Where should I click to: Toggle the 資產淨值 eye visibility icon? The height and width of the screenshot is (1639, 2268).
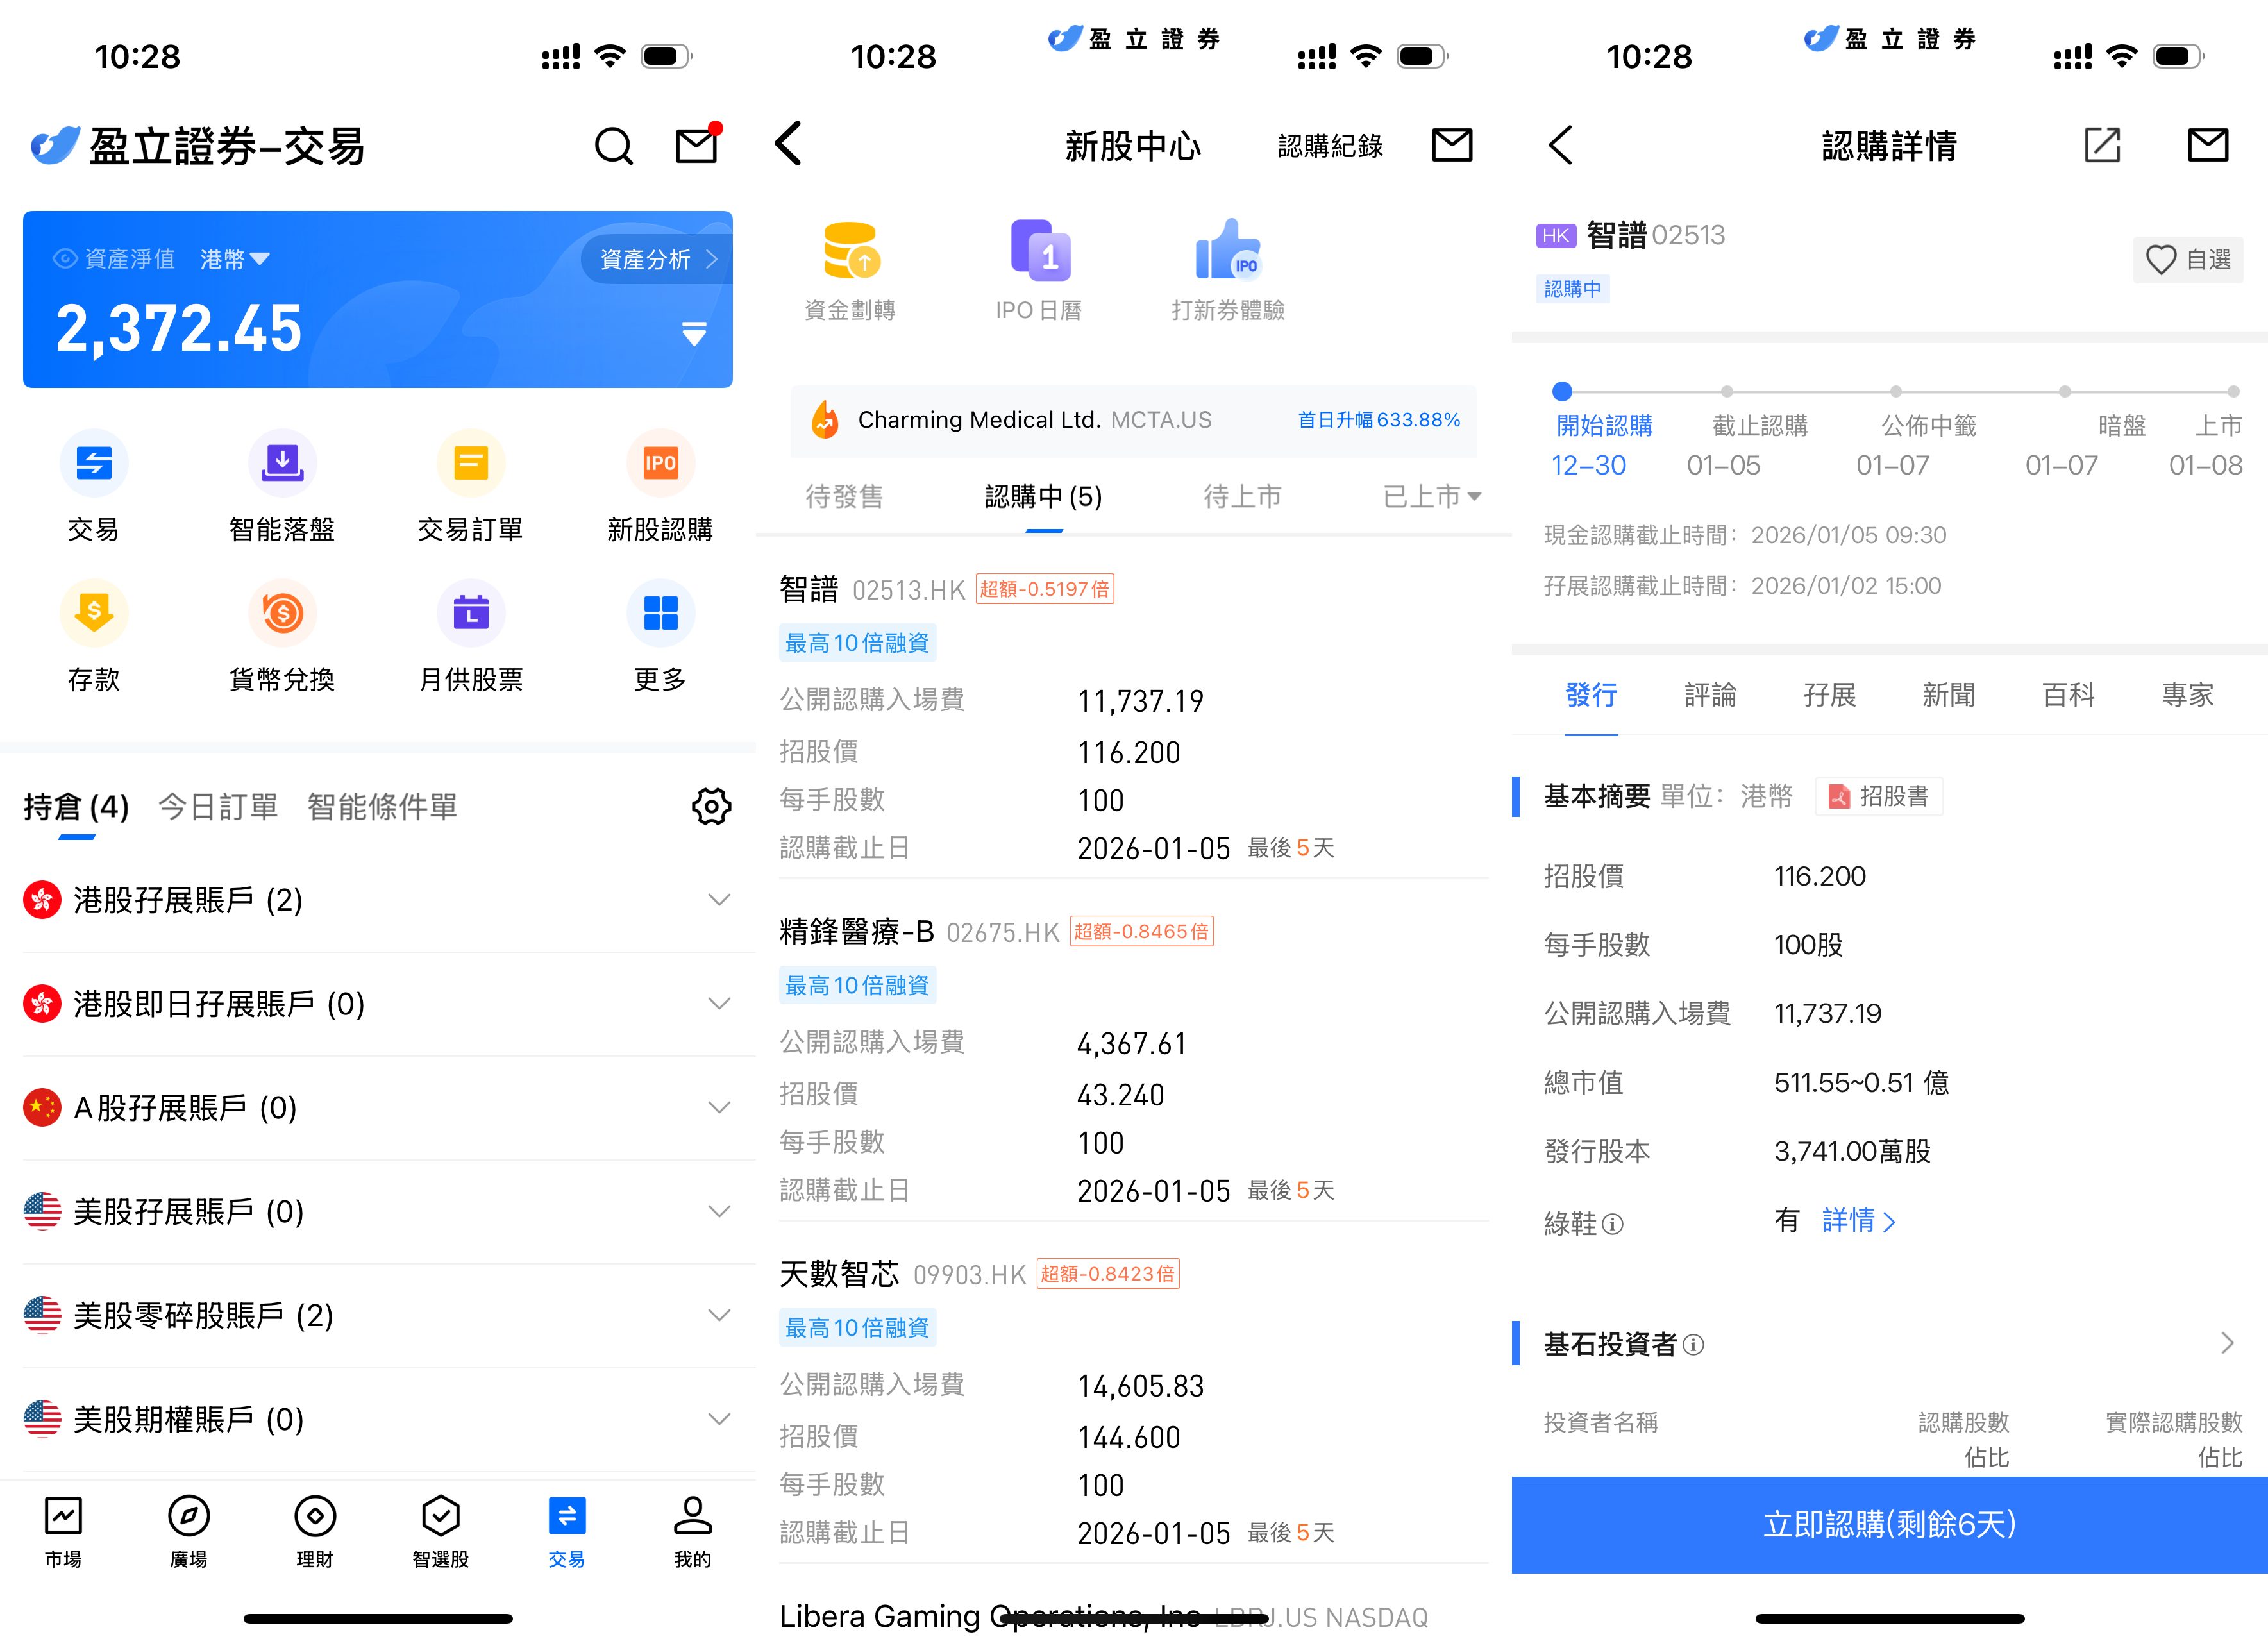click(65, 259)
